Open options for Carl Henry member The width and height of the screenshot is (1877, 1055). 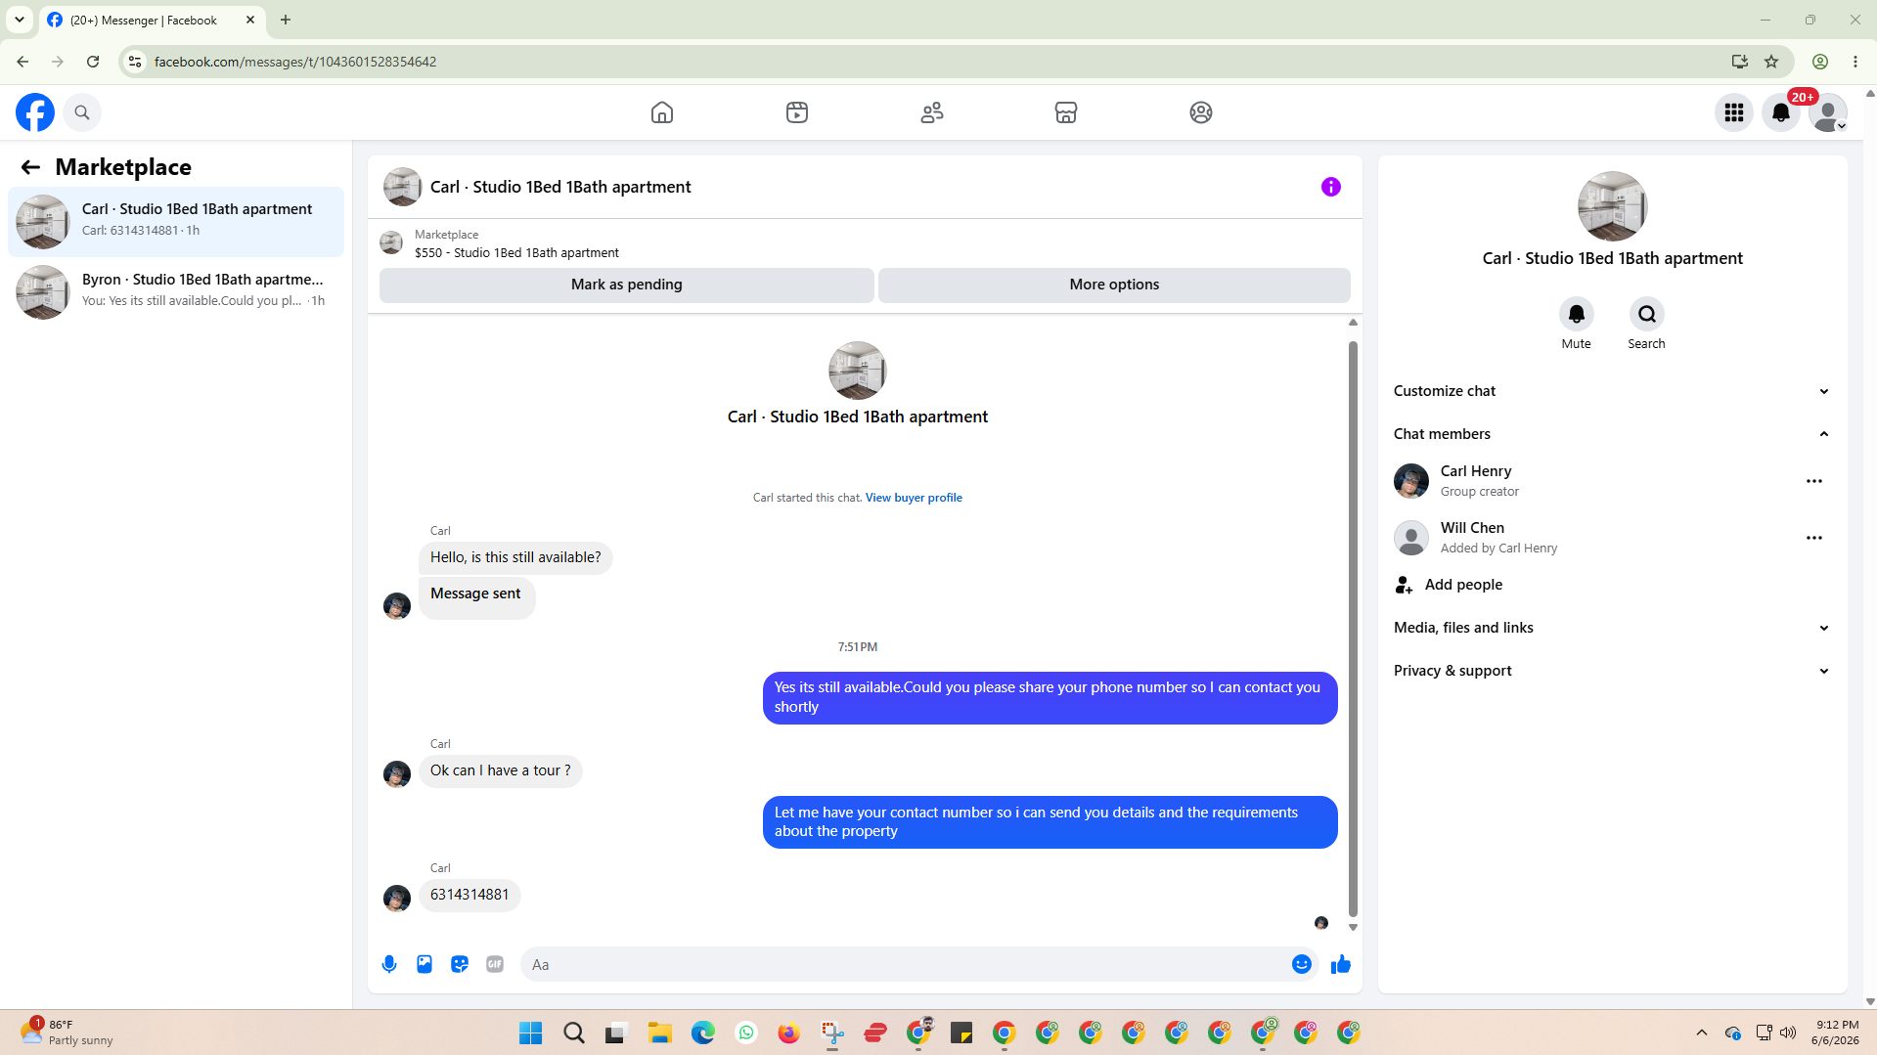1814,481
